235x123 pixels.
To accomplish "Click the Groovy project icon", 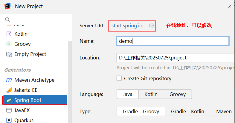I will coord(9,44).
